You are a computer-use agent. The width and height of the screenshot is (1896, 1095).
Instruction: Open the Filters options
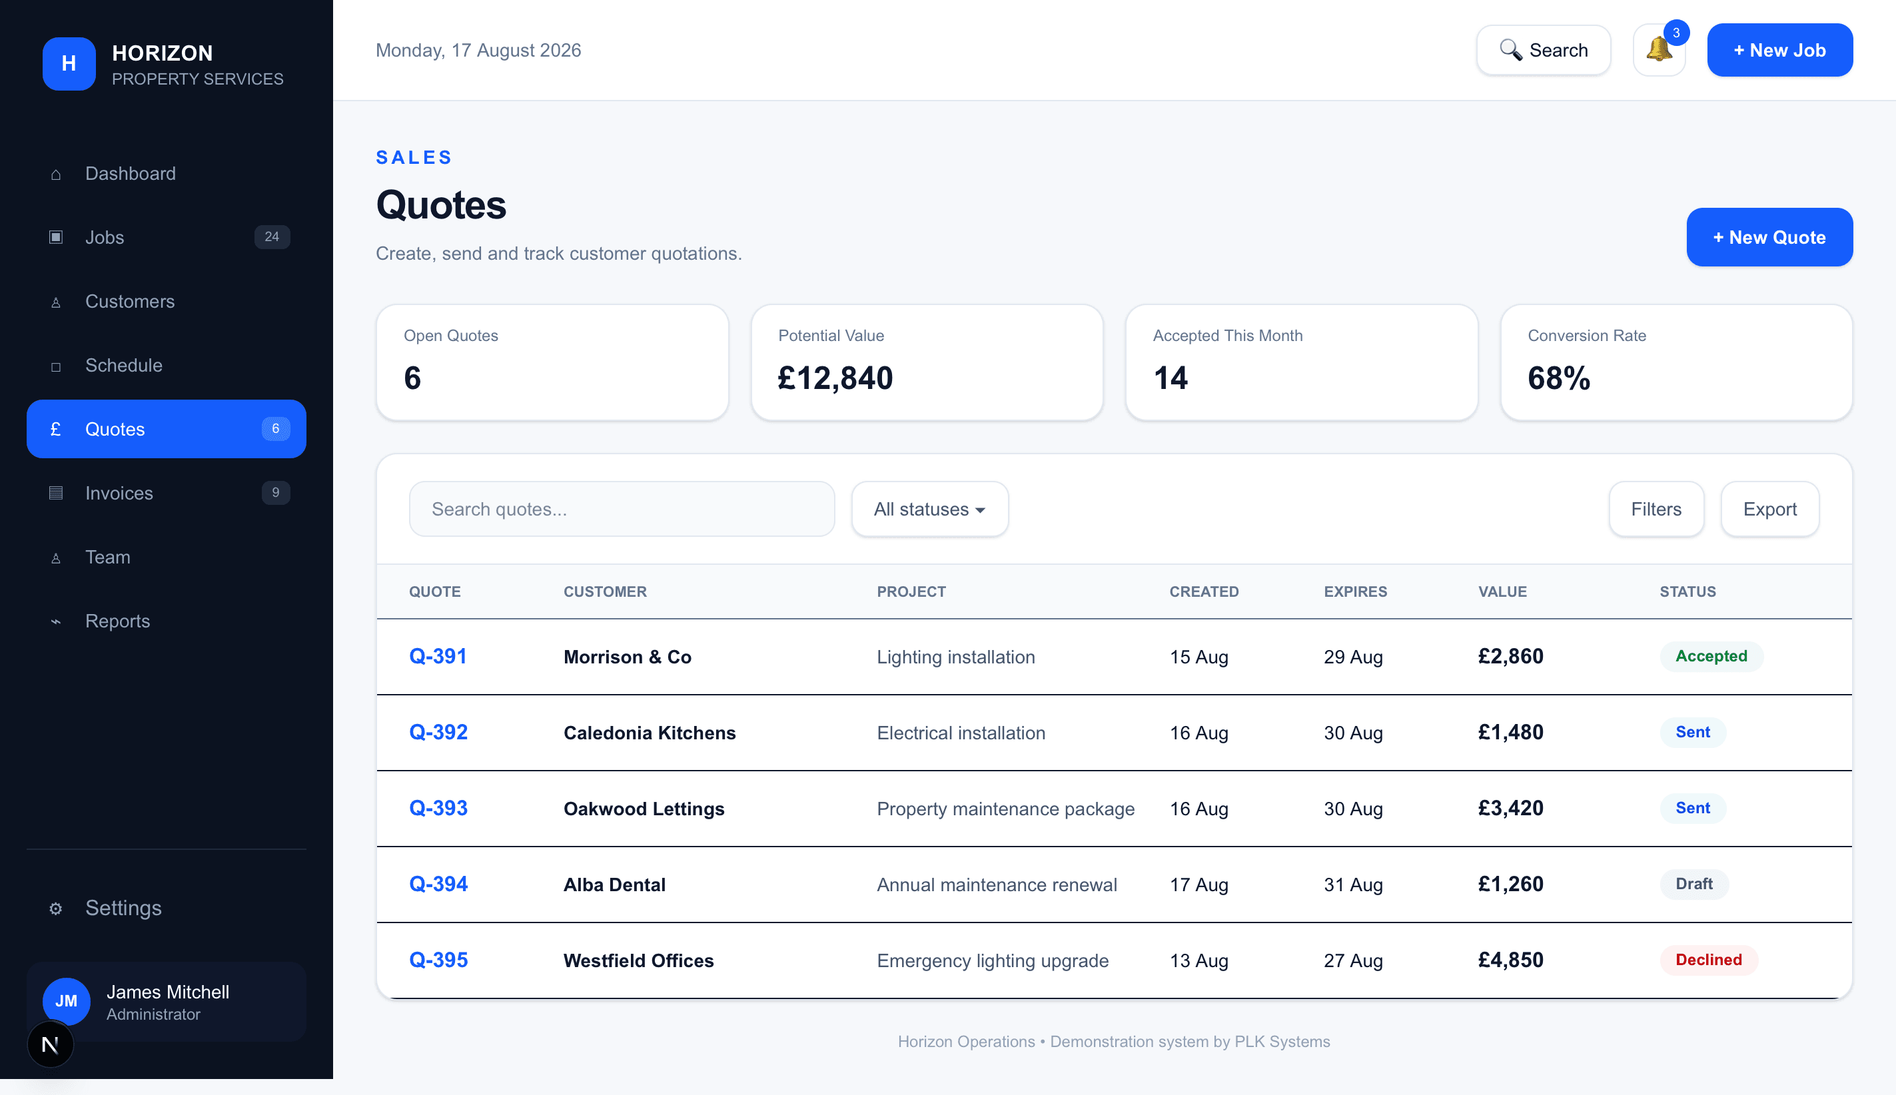1656,509
